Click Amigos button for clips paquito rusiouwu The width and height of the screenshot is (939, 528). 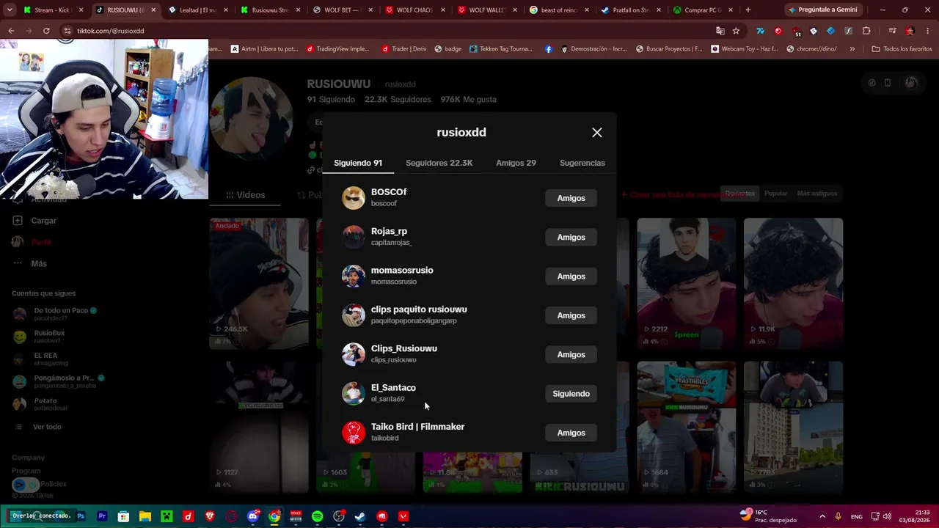[571, 315]
